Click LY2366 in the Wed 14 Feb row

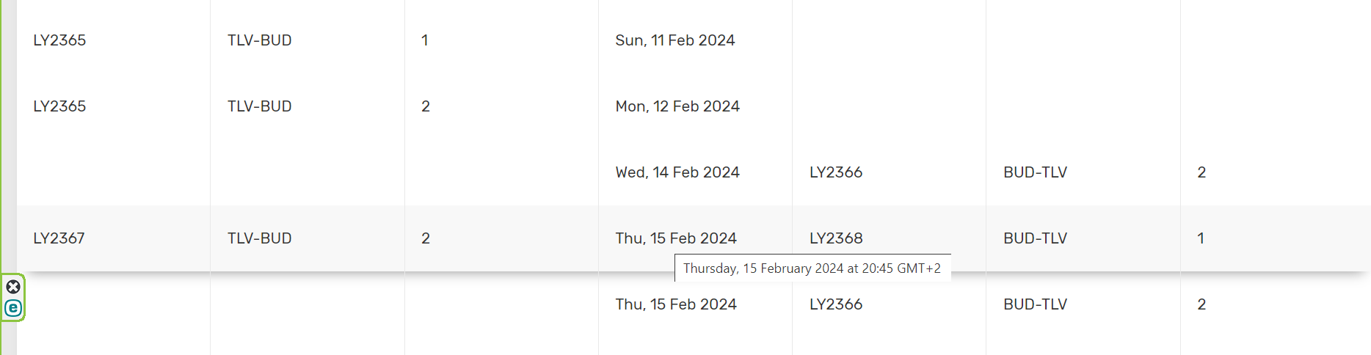[836, 172]
